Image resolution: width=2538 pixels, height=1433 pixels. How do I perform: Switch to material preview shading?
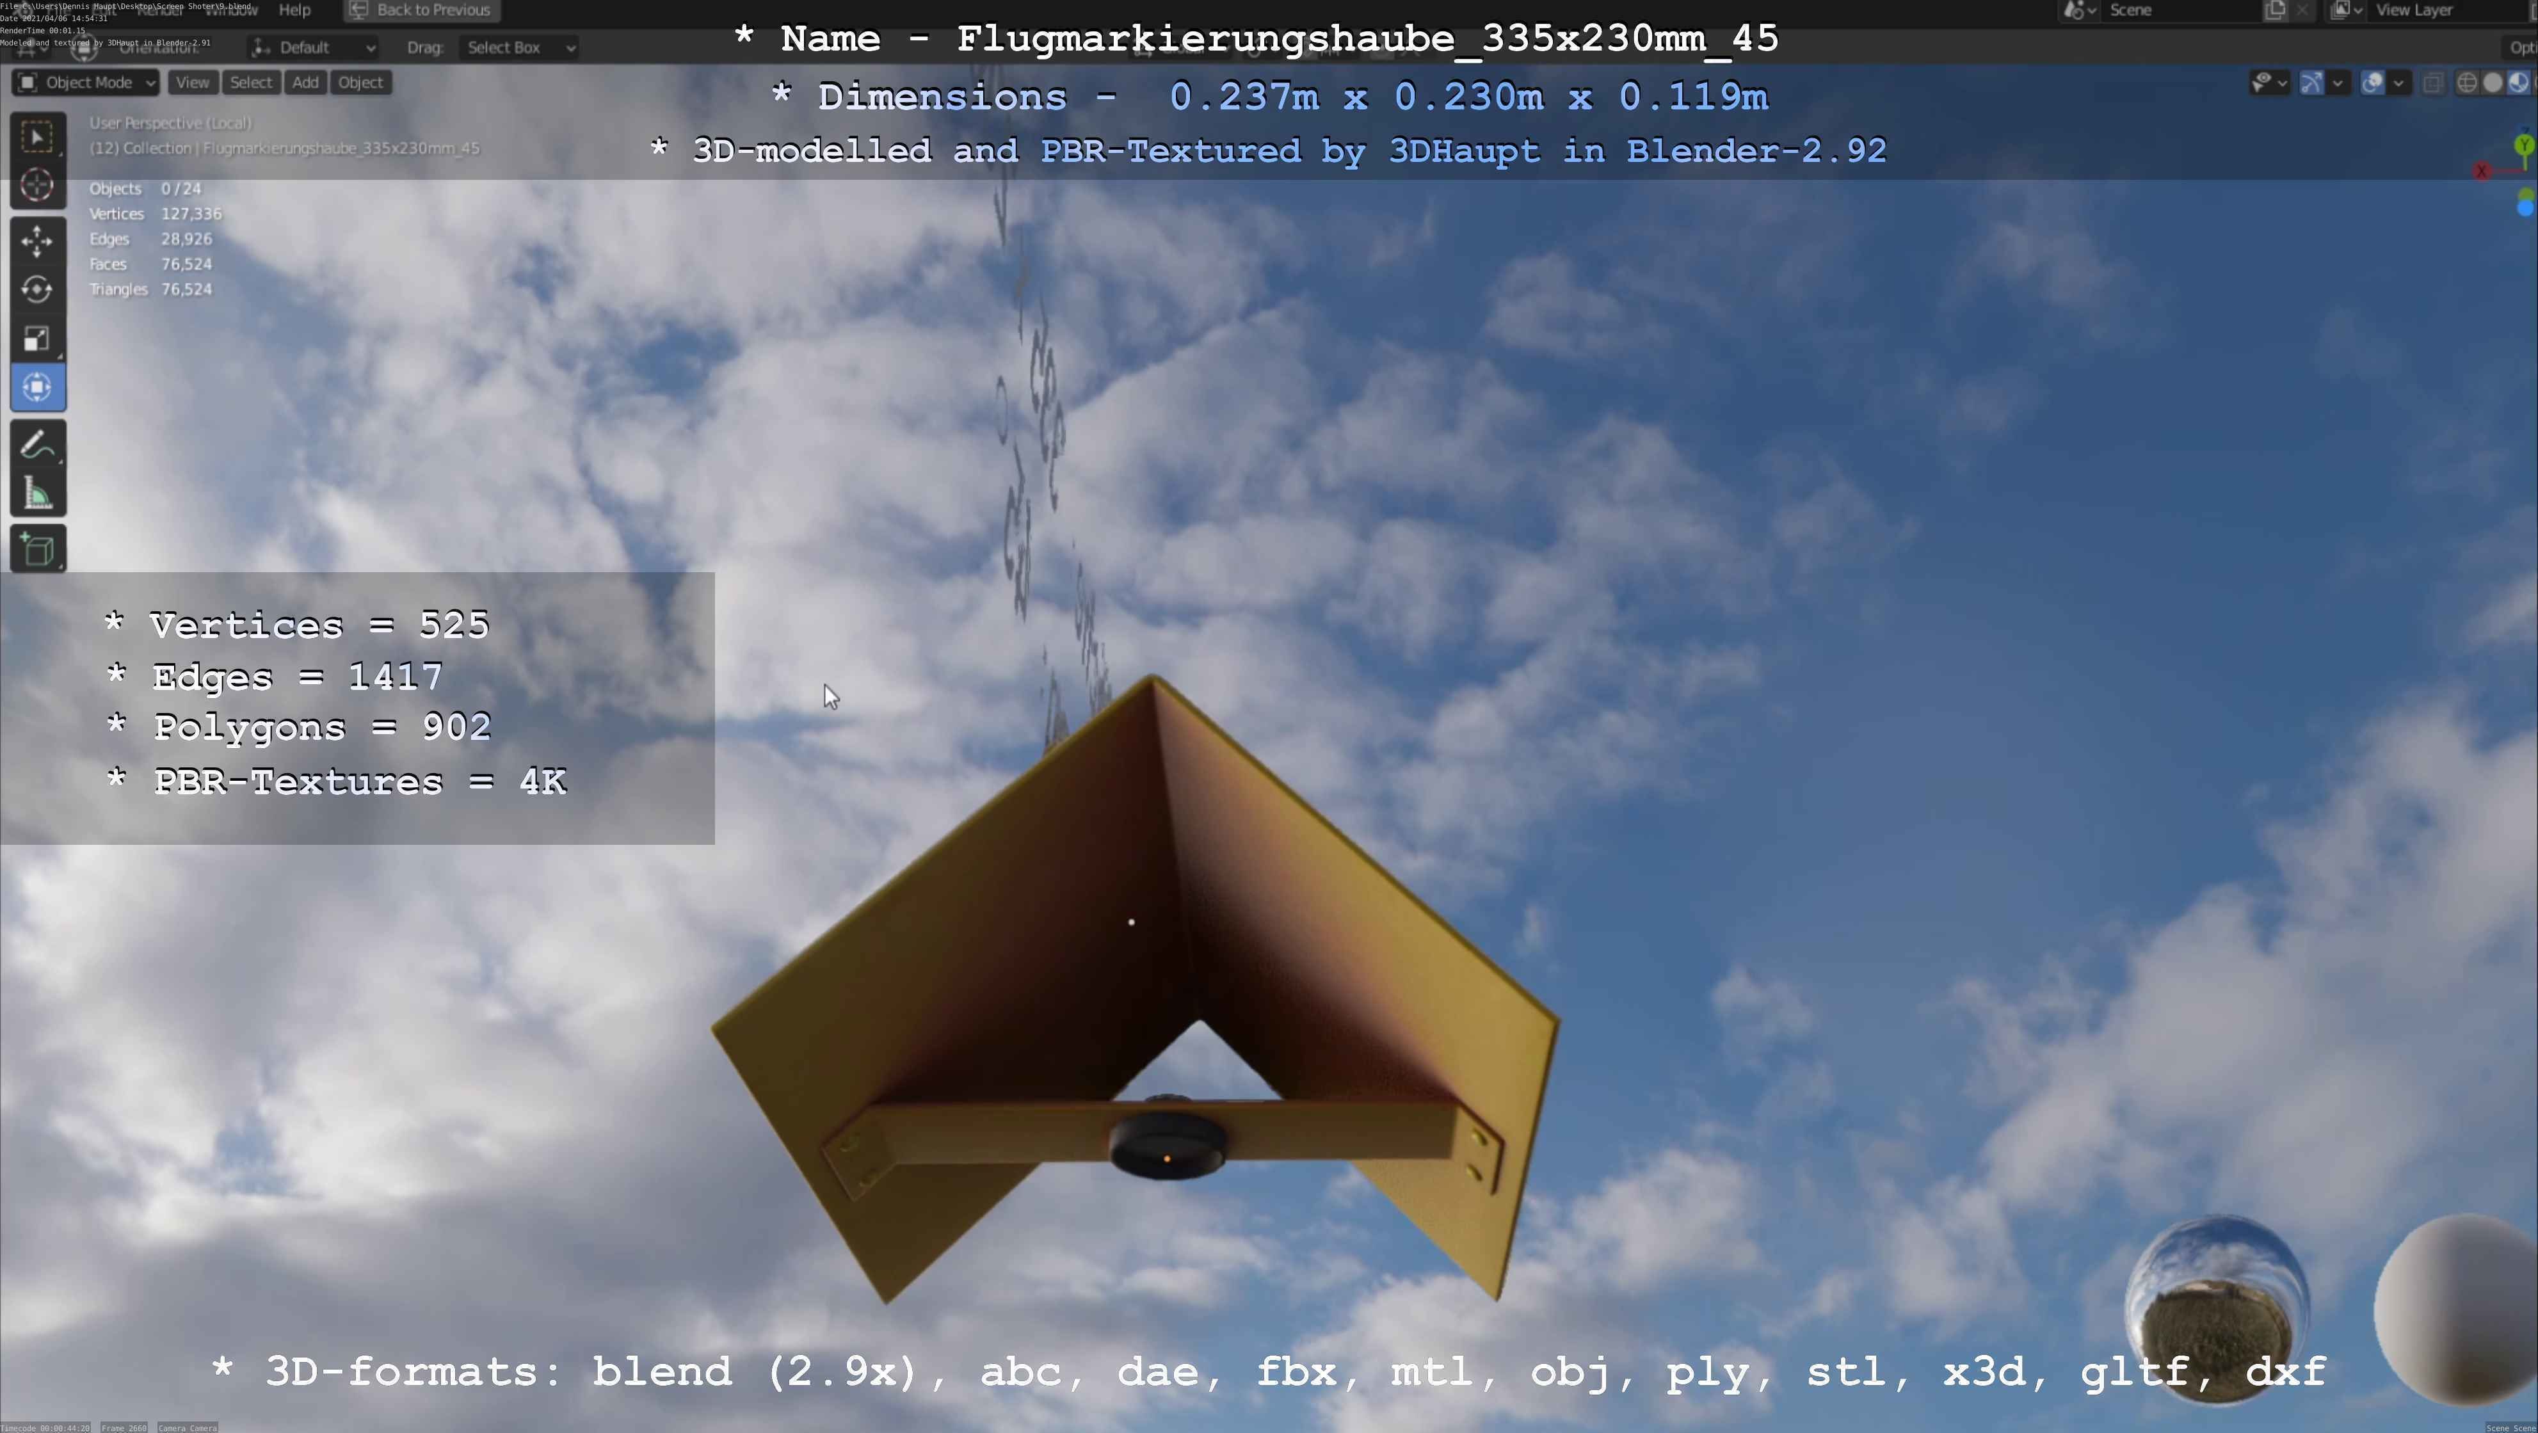[x=2518, y=83]
